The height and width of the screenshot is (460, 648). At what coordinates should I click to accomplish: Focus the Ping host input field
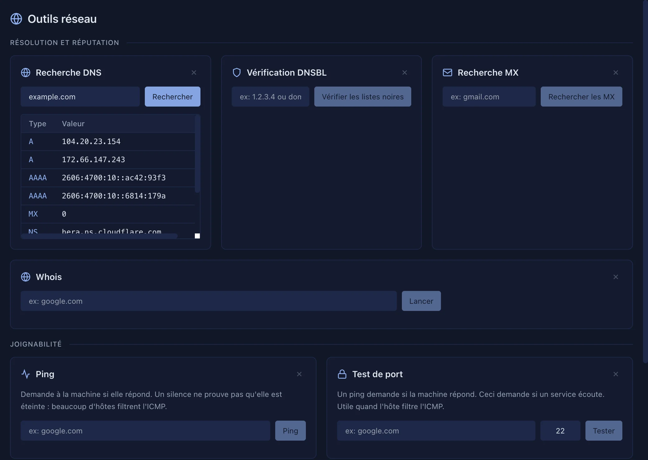click(145, 431)
